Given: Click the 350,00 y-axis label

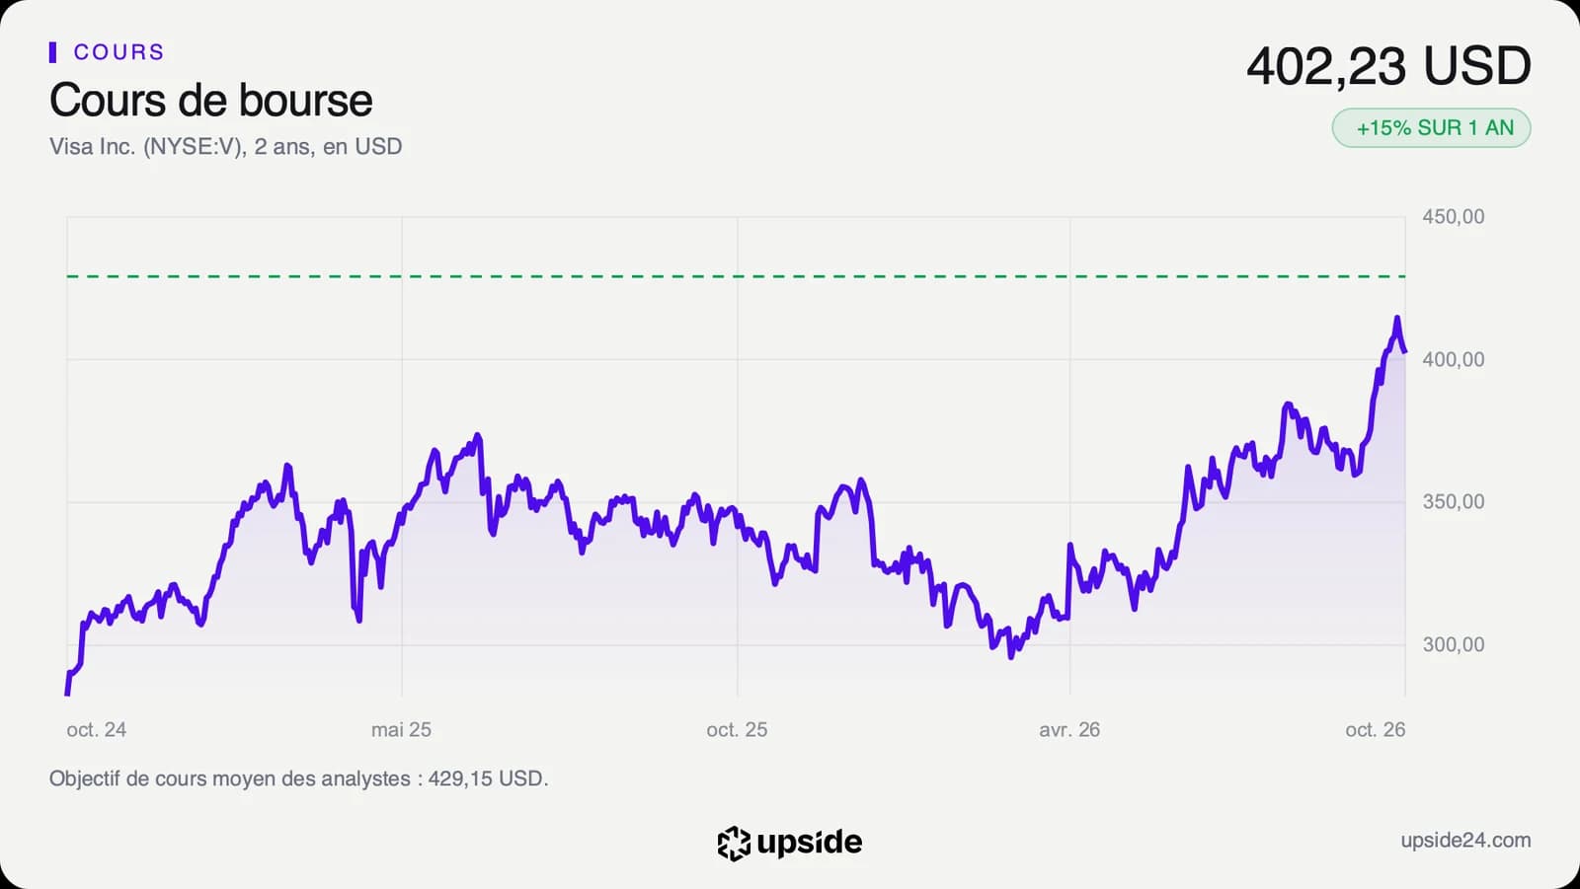Looking at the screenshot, I should [x=1453, y=502].
